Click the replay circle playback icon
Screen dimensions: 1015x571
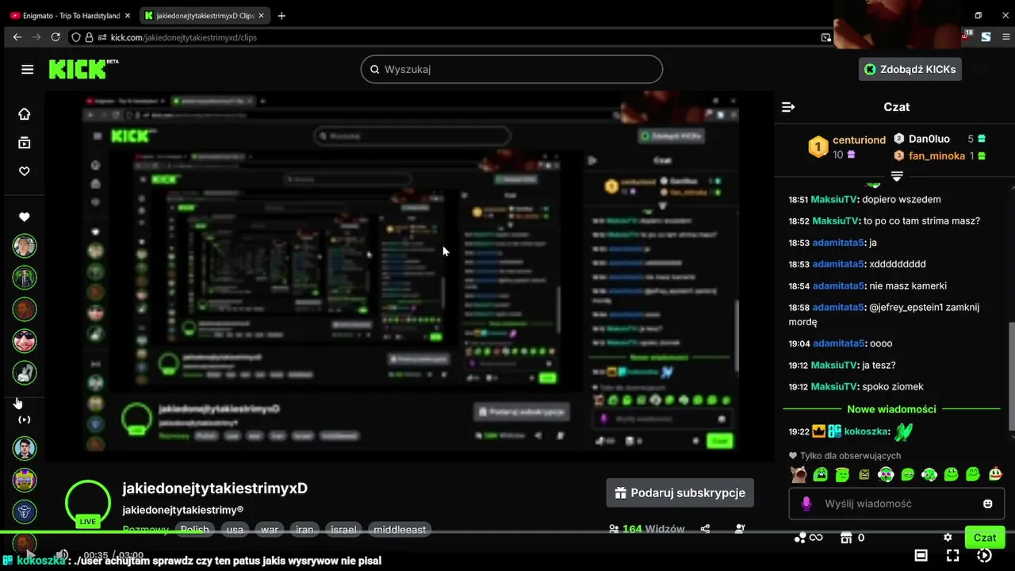pos(984,555)
